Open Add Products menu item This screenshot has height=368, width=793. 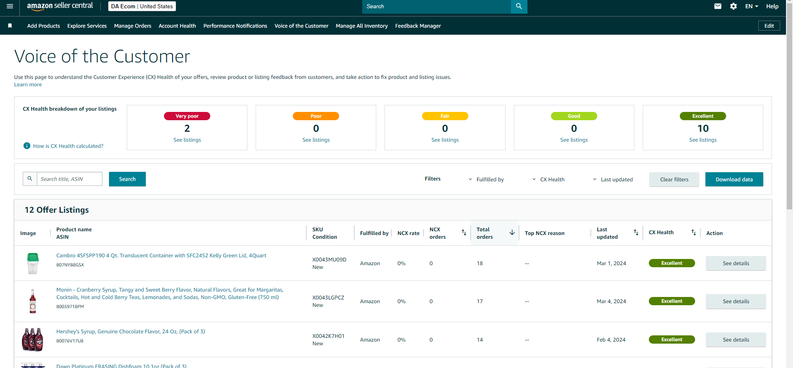(43, 26)
